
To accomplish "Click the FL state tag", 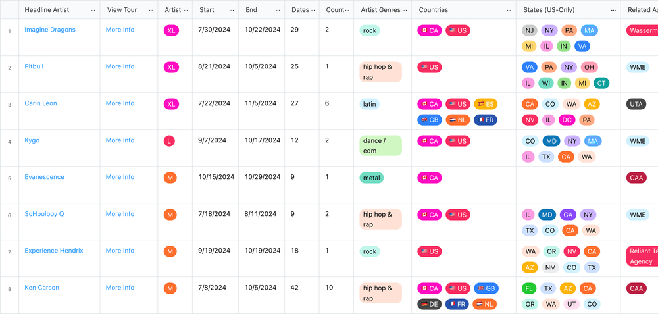I will pyautogui.click(x=529, y=289).
